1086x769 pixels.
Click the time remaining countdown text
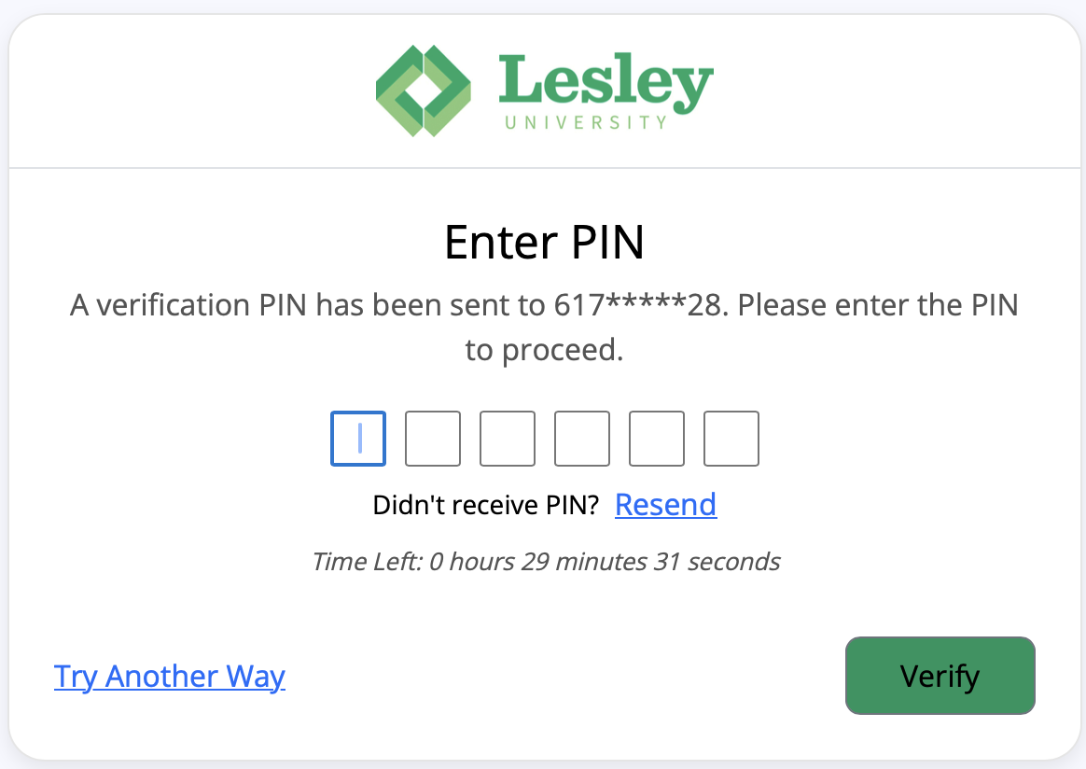546,561
